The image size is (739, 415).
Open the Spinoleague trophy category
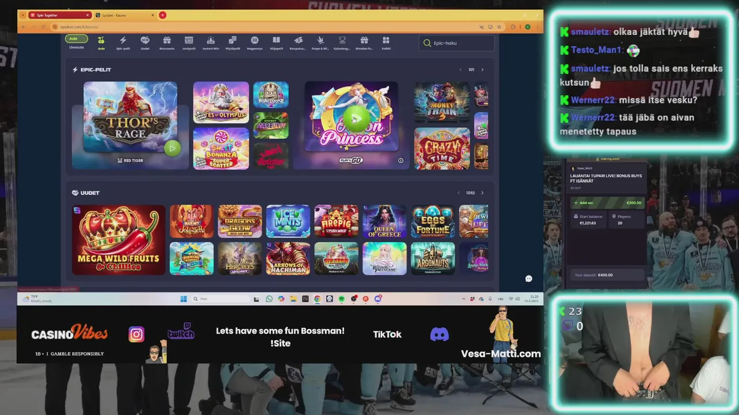(342, 43)
